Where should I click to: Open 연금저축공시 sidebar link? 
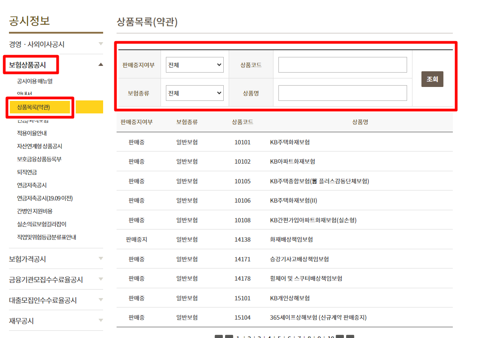coord(32,185)
